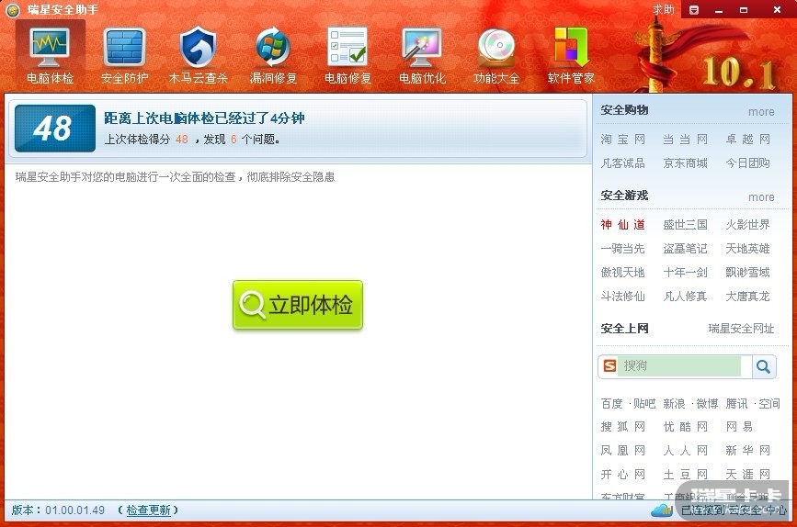
Task: Open the 开心网 link
Action: (622, 474)
